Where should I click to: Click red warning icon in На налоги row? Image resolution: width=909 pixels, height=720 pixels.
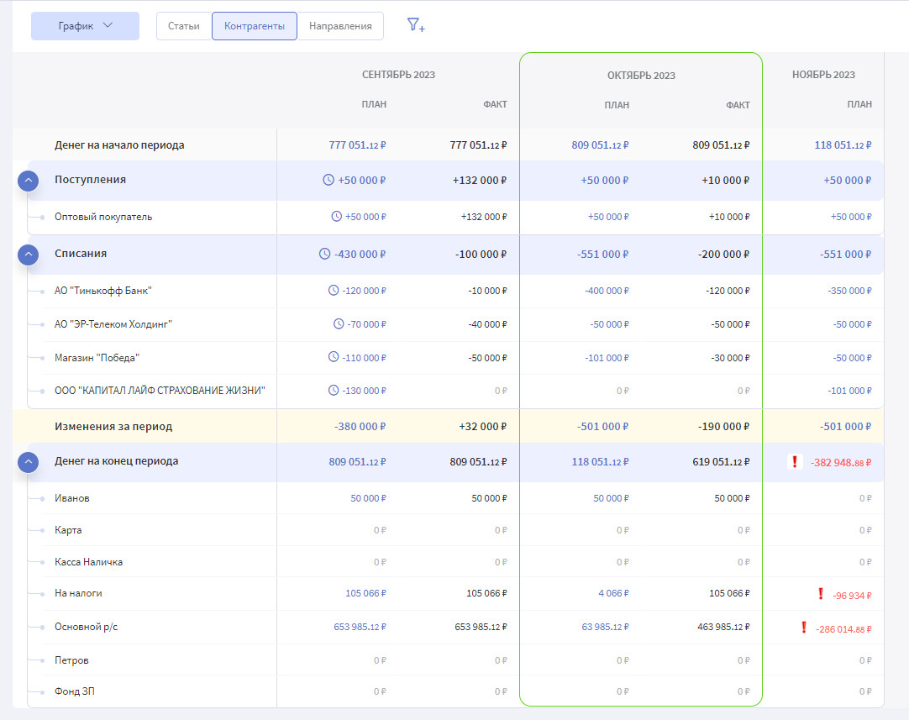pos(820,594)
